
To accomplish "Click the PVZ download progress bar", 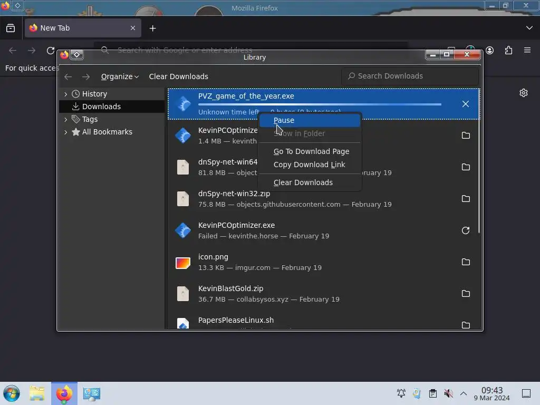I will click(x=320, y=104).
